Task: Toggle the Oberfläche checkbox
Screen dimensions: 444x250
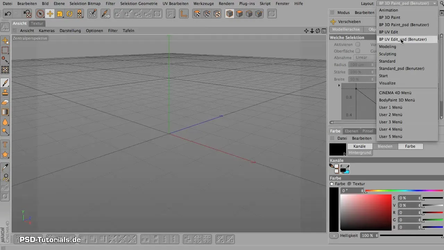Action: click(x=358, y=51)
